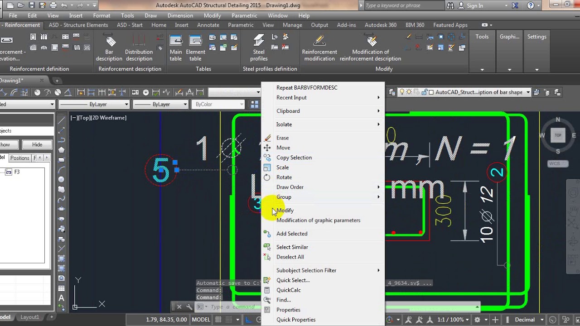This screenshot has height=326, width=580.
Task: Click the Rotate icon in context menu
Action: 267,177
